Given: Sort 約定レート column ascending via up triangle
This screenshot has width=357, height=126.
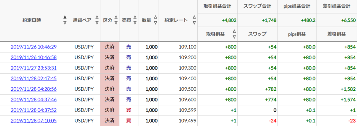Looking at the screenshot, I should [194, 17].
